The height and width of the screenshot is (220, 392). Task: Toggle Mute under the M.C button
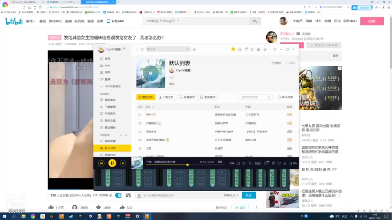pyautogui.click(x=200, y=184)
